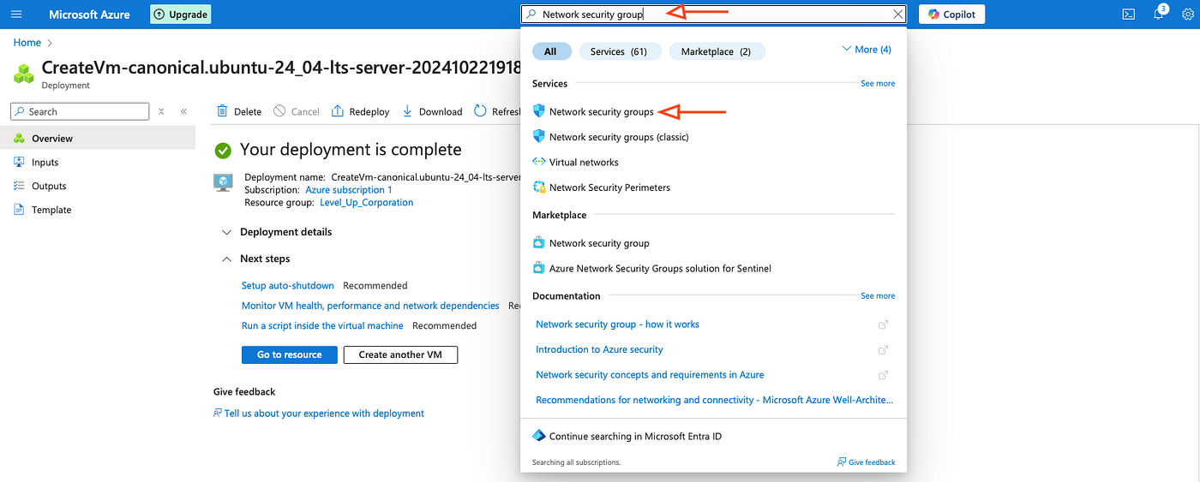Open Azure Network Security Groups solution for Sentinel

(x=660, y=268)
